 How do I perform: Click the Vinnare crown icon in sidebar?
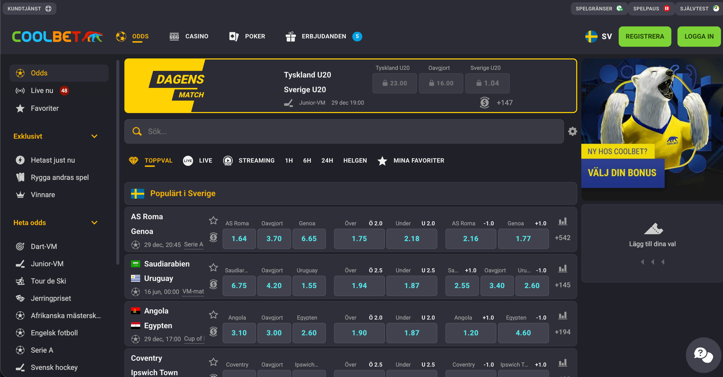20,195
